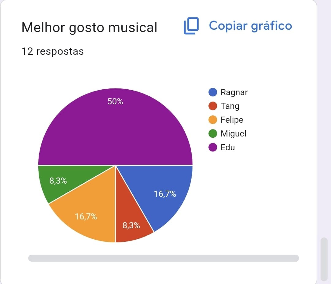Select the Felipe legend label

click(x=232, y=120)
